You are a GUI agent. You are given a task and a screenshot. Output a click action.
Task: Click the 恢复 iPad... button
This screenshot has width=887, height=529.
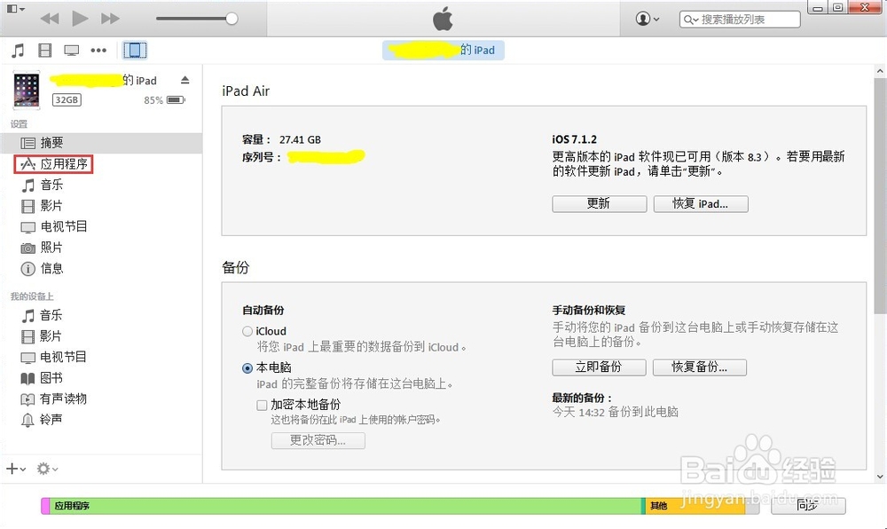[x=701, y=203]
